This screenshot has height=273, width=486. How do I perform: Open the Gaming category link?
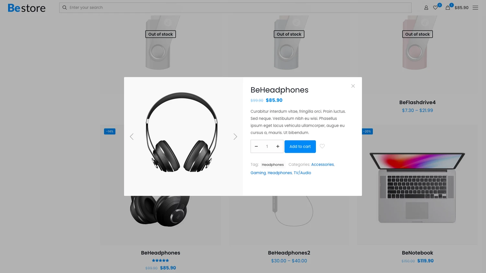258,173
